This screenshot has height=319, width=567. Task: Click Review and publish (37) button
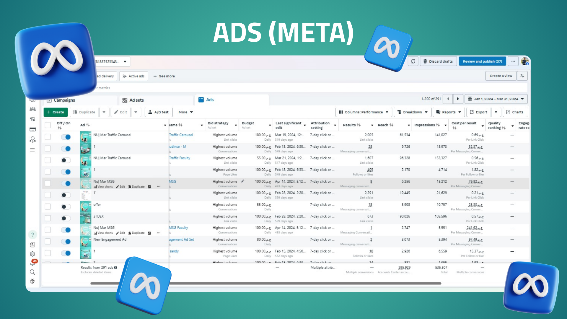482,61
